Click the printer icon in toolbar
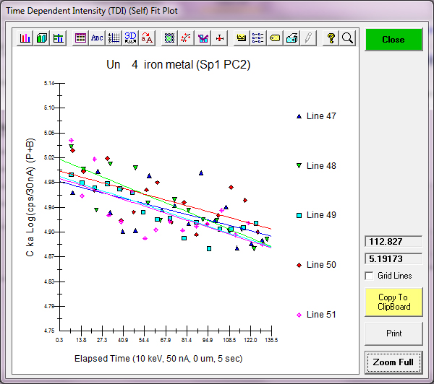 (x=292, y=38)
